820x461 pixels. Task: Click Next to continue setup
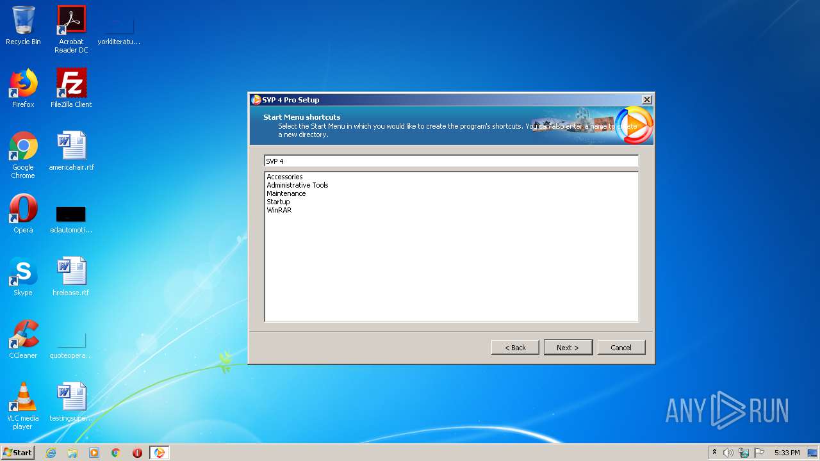coord(568,347)
